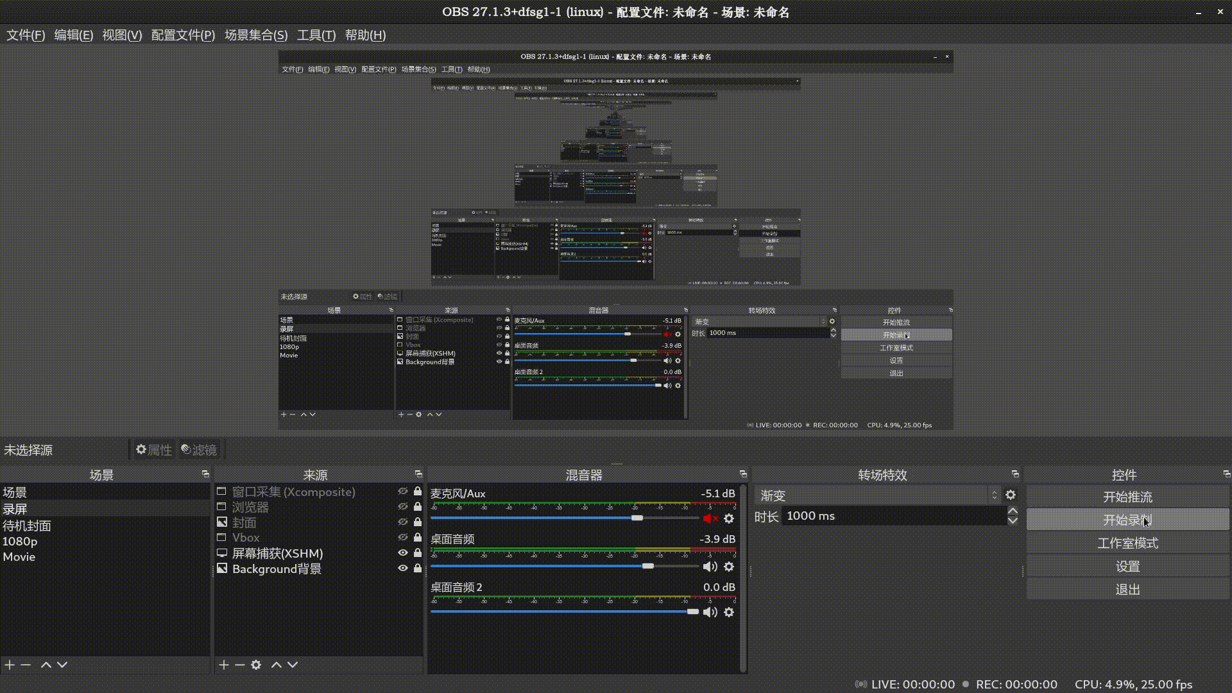Hide the Background背景 source
This screenshot has height=693, width=1232.
tap(403, 568)
